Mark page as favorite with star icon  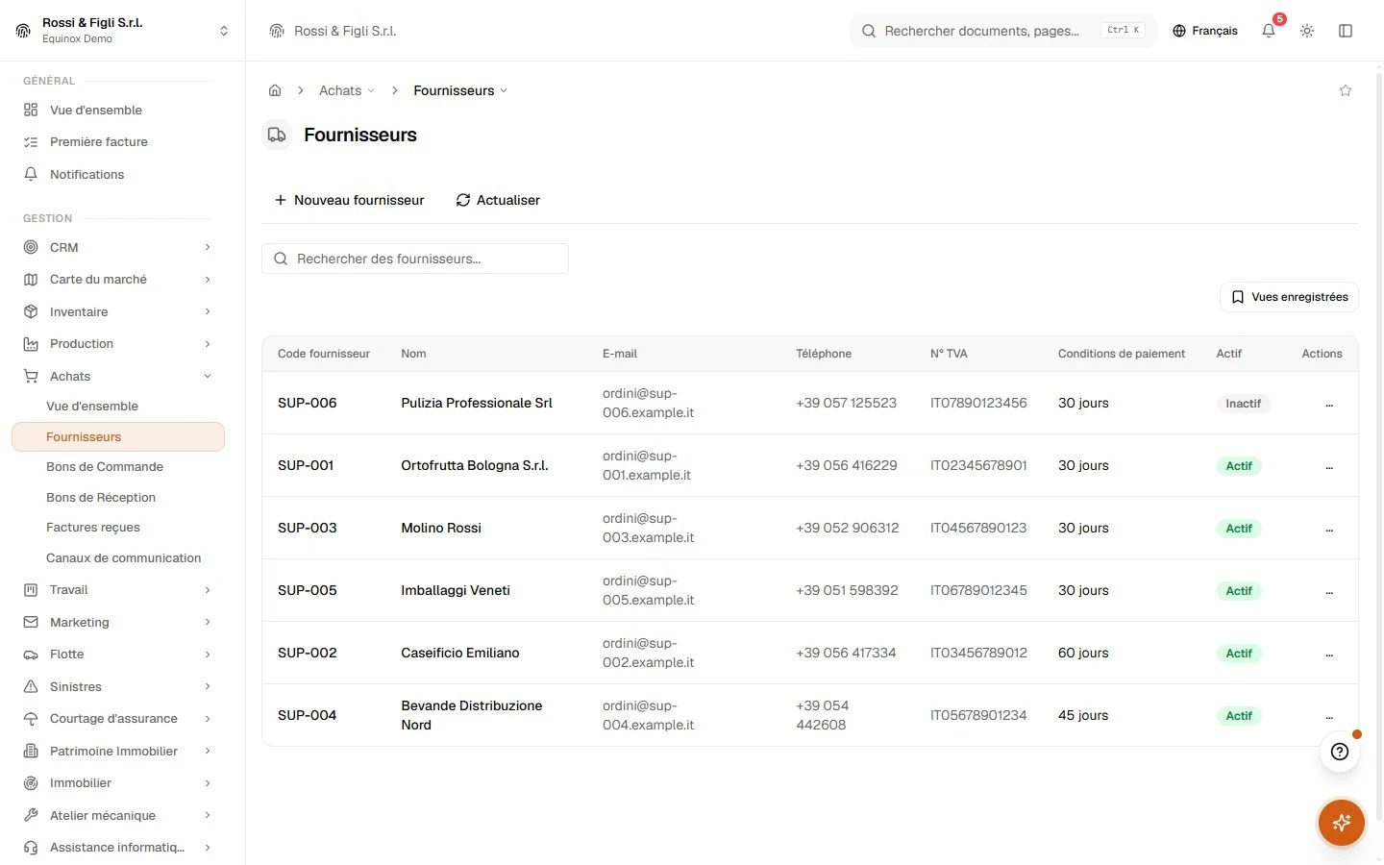click(1346, 90)
